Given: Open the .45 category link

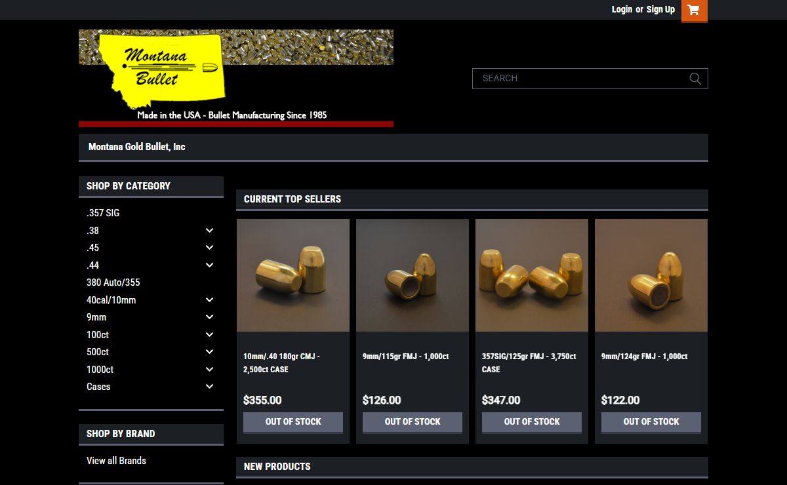Looking at the screenshot, I should pyautogui.click(x=92, y=248).
